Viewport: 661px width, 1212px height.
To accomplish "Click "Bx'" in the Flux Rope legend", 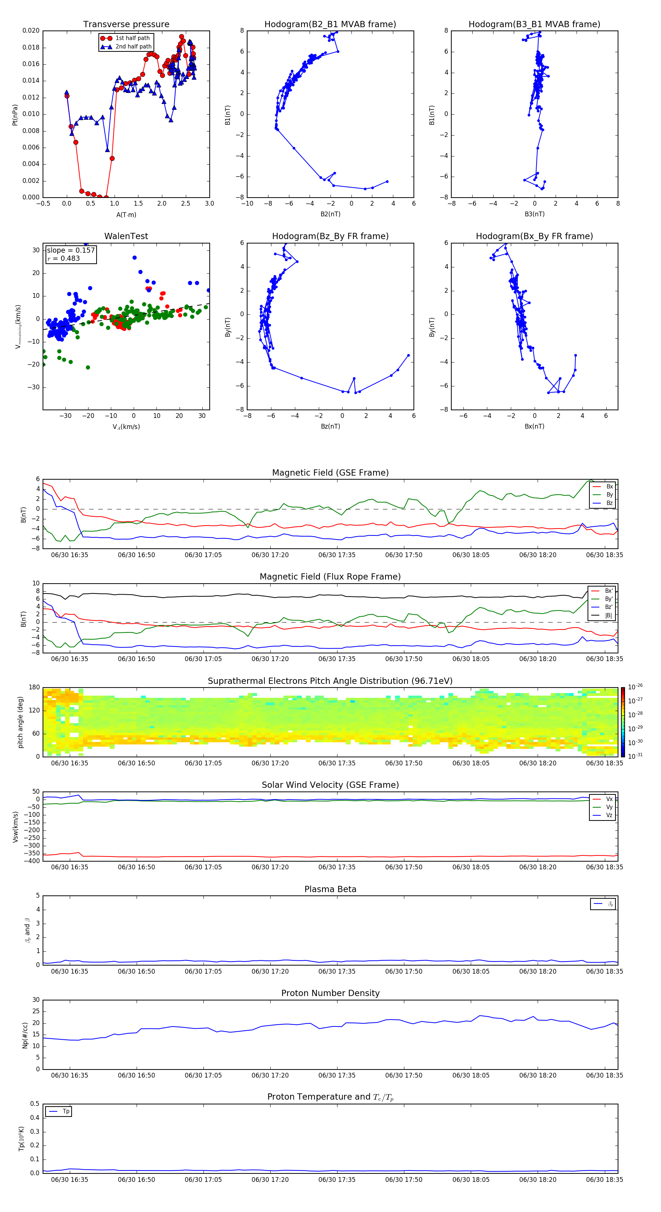I will [609, 591].
